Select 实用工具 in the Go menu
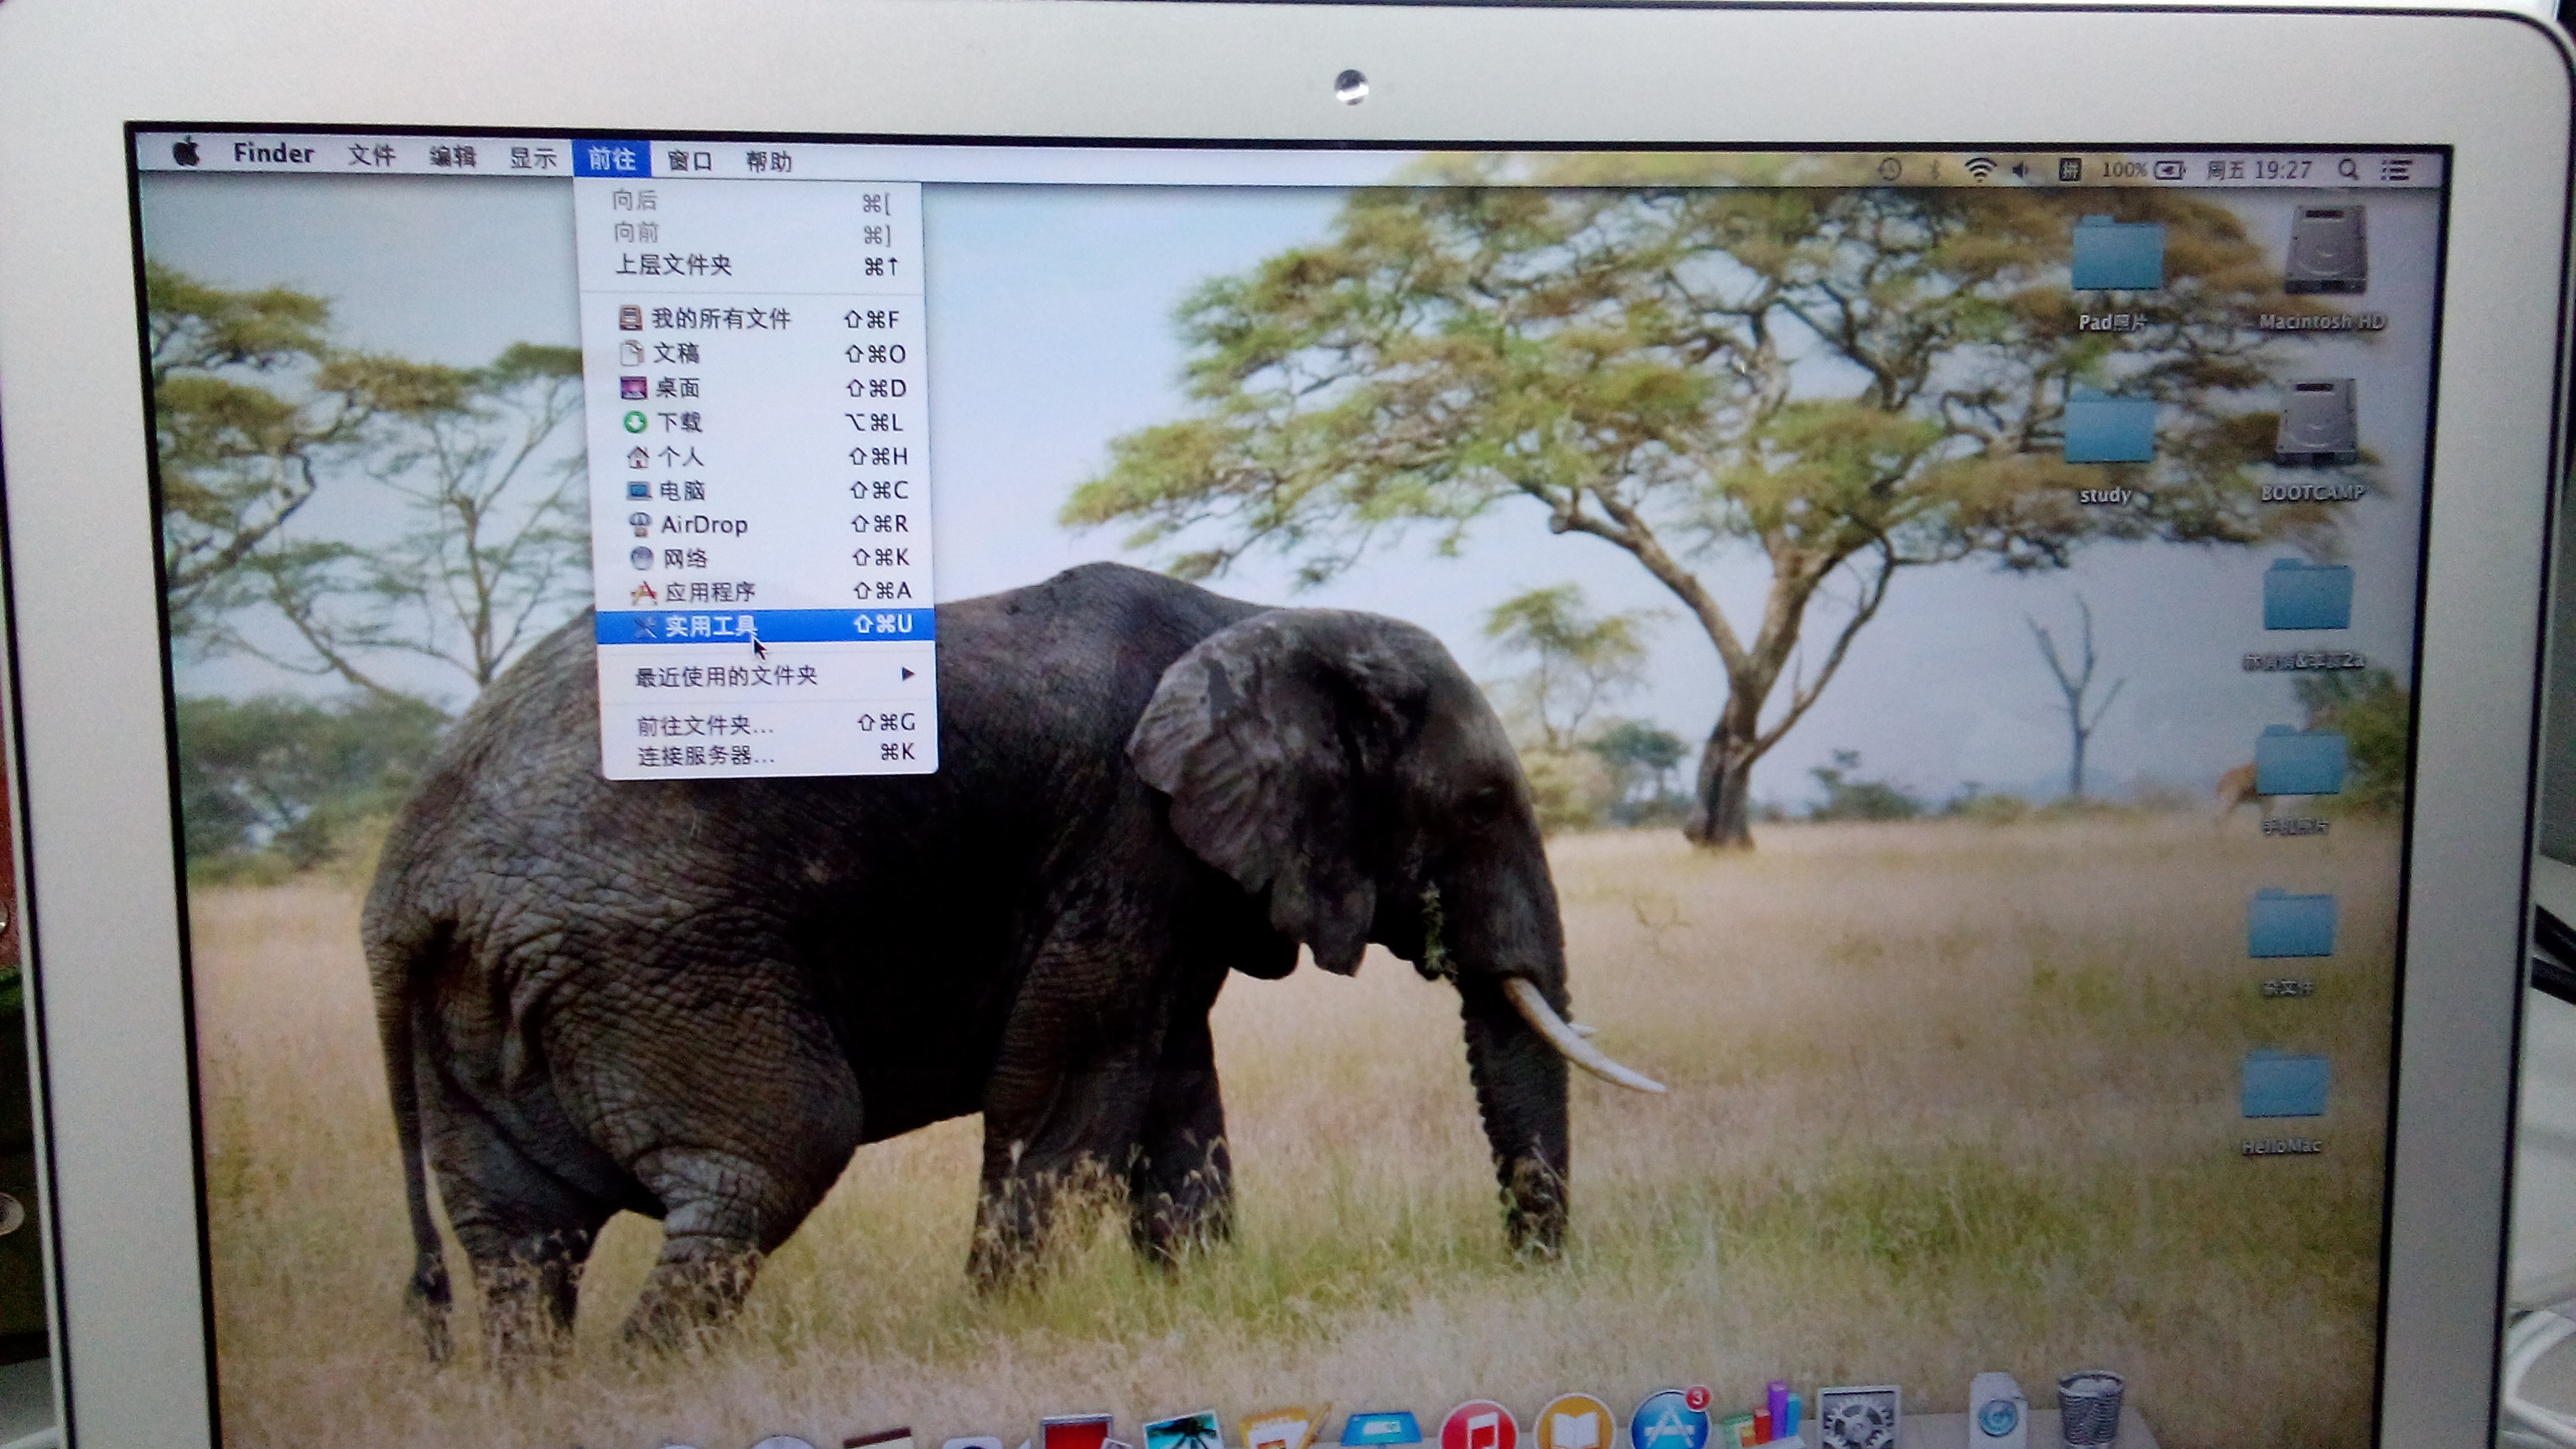Image resolution: width=2576 pixels, height=1449 pixels. pyautogui.click(x=712, y=626)
